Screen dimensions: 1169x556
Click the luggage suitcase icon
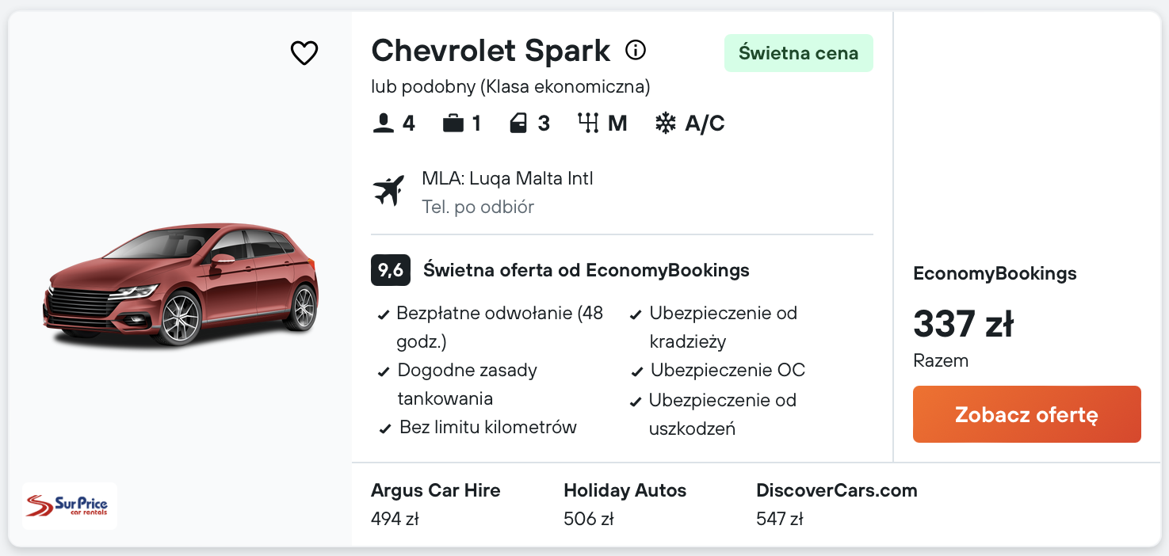tap(453, 124)
